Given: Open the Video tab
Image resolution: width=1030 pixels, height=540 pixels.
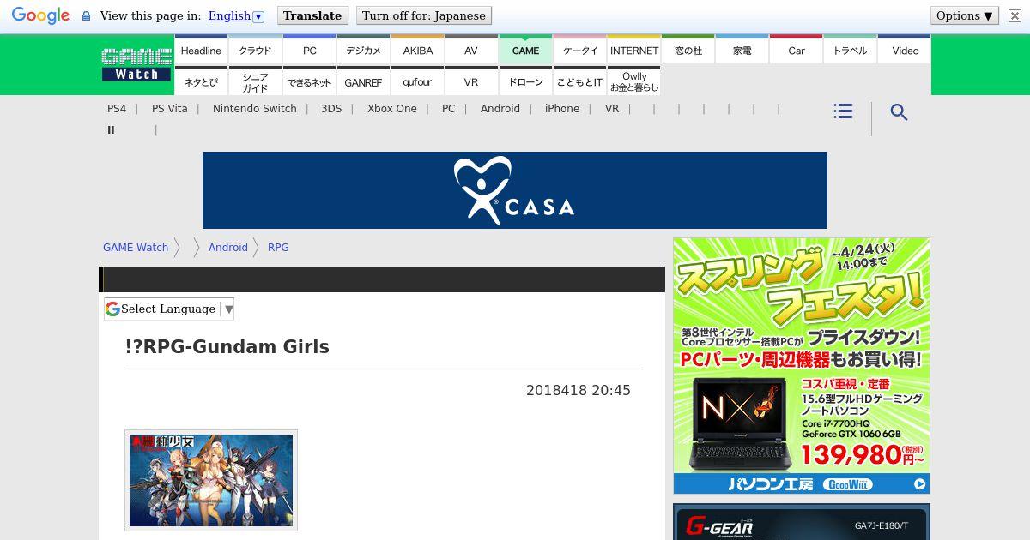Looking at the screenshot, I should tap(906, 51).
